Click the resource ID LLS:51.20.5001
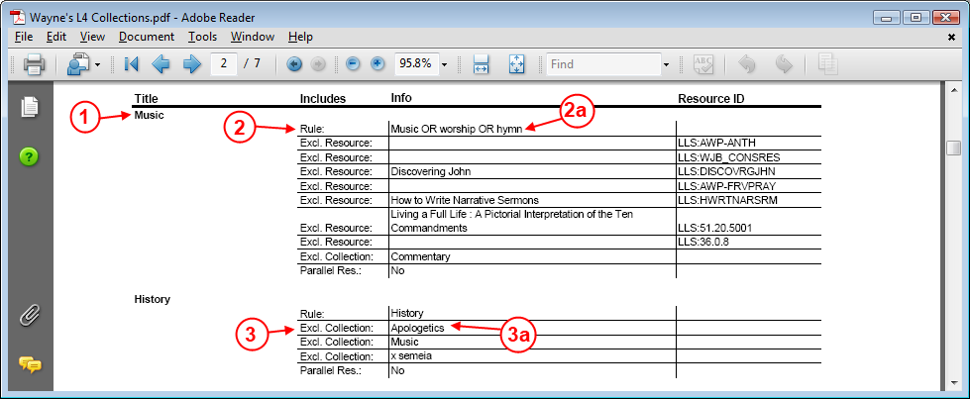The width and height of the screenshot is (970, 399). click(715, 228)
